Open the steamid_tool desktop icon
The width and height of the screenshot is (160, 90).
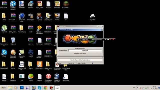[30, 17]
